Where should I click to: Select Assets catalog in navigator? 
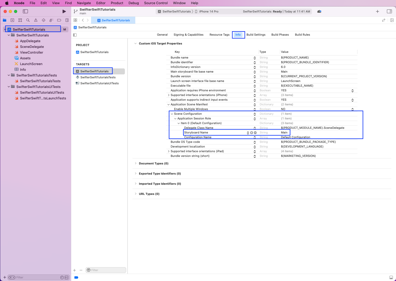pos(25,58)
